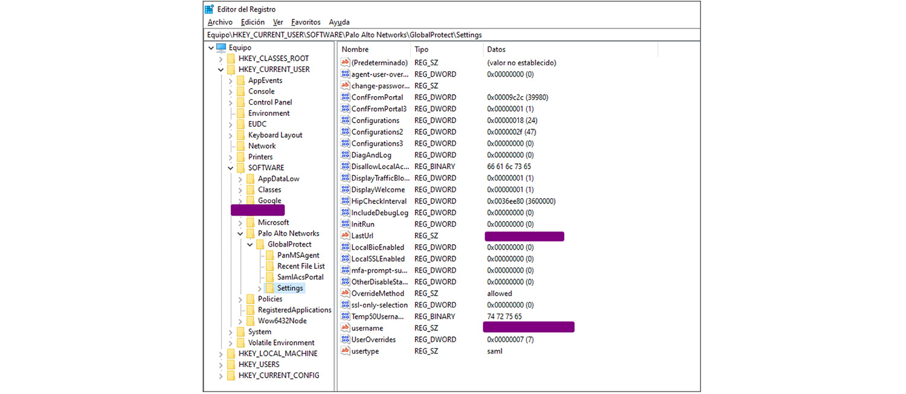906x394 pixels.
Task: Click the OverrideMethod string value icon
Action: click(345, 294)
